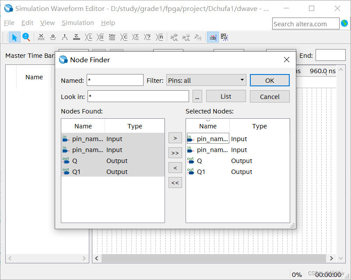Click the waveform horizontal scrollbar thumb
The height and width of the screenshot is (280, 351).
point(214,258)
